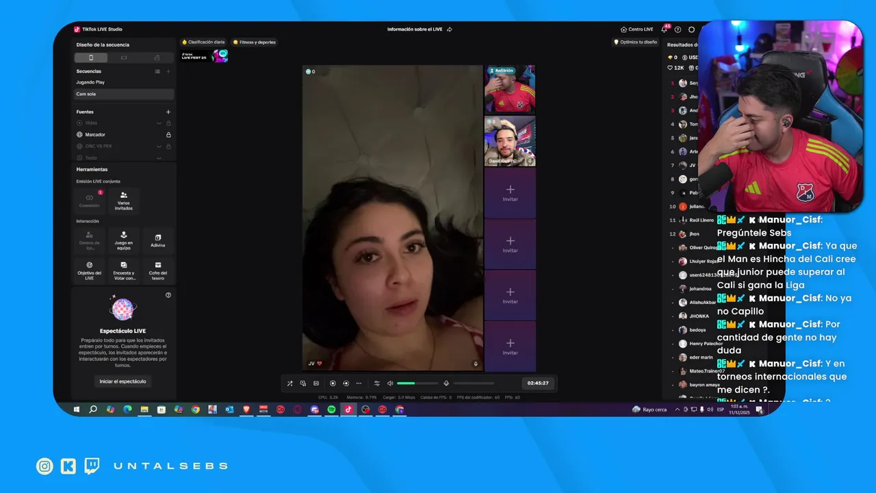
Task: Open the Secuencias list view icon
Action: (157, 71)
